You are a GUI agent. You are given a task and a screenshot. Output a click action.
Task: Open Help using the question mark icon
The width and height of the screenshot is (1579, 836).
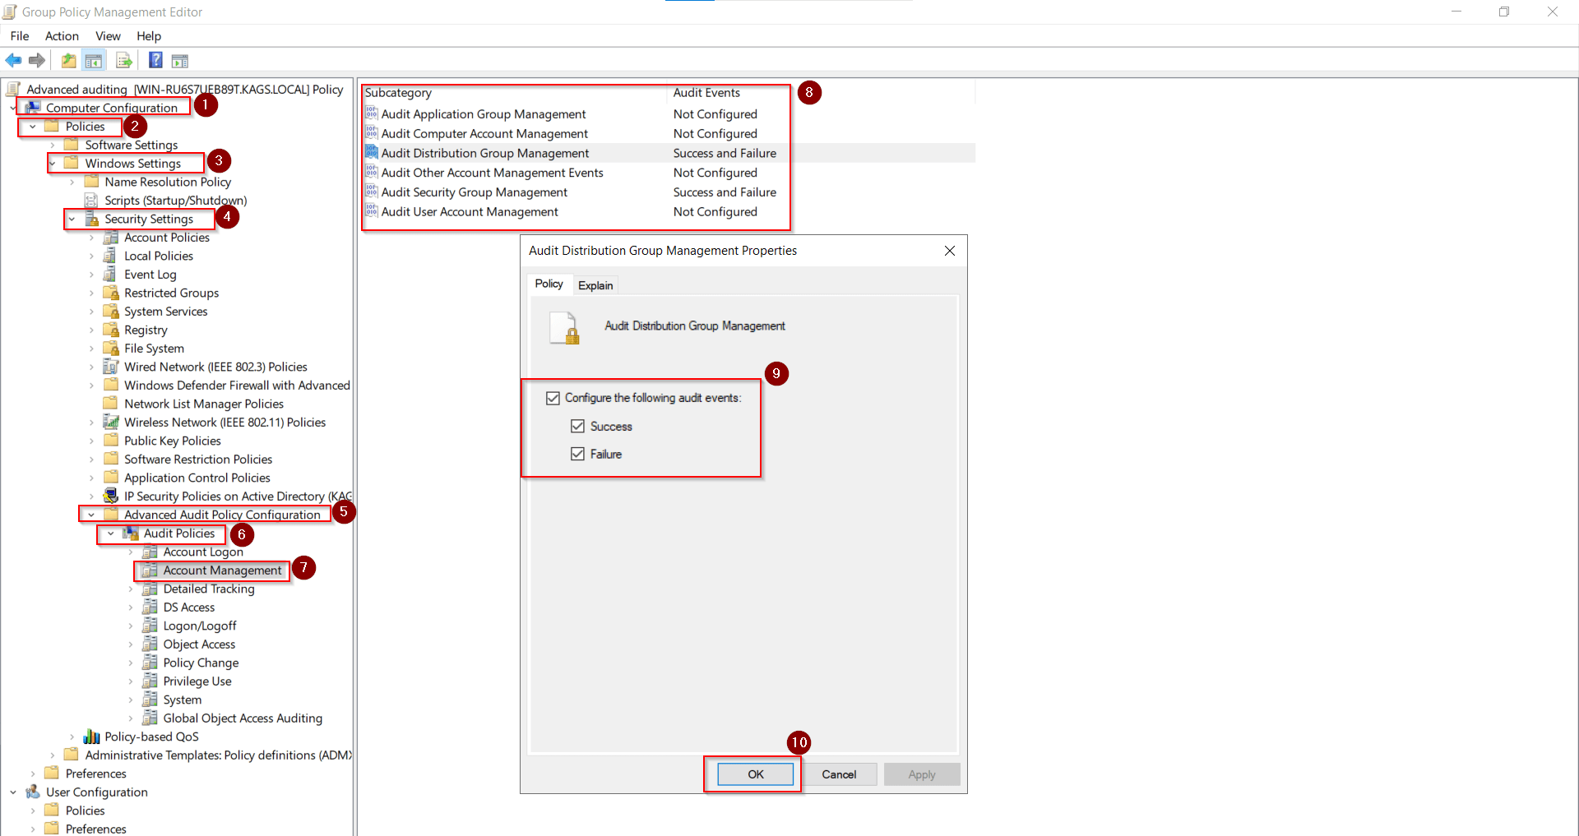(x=155, y=60)
